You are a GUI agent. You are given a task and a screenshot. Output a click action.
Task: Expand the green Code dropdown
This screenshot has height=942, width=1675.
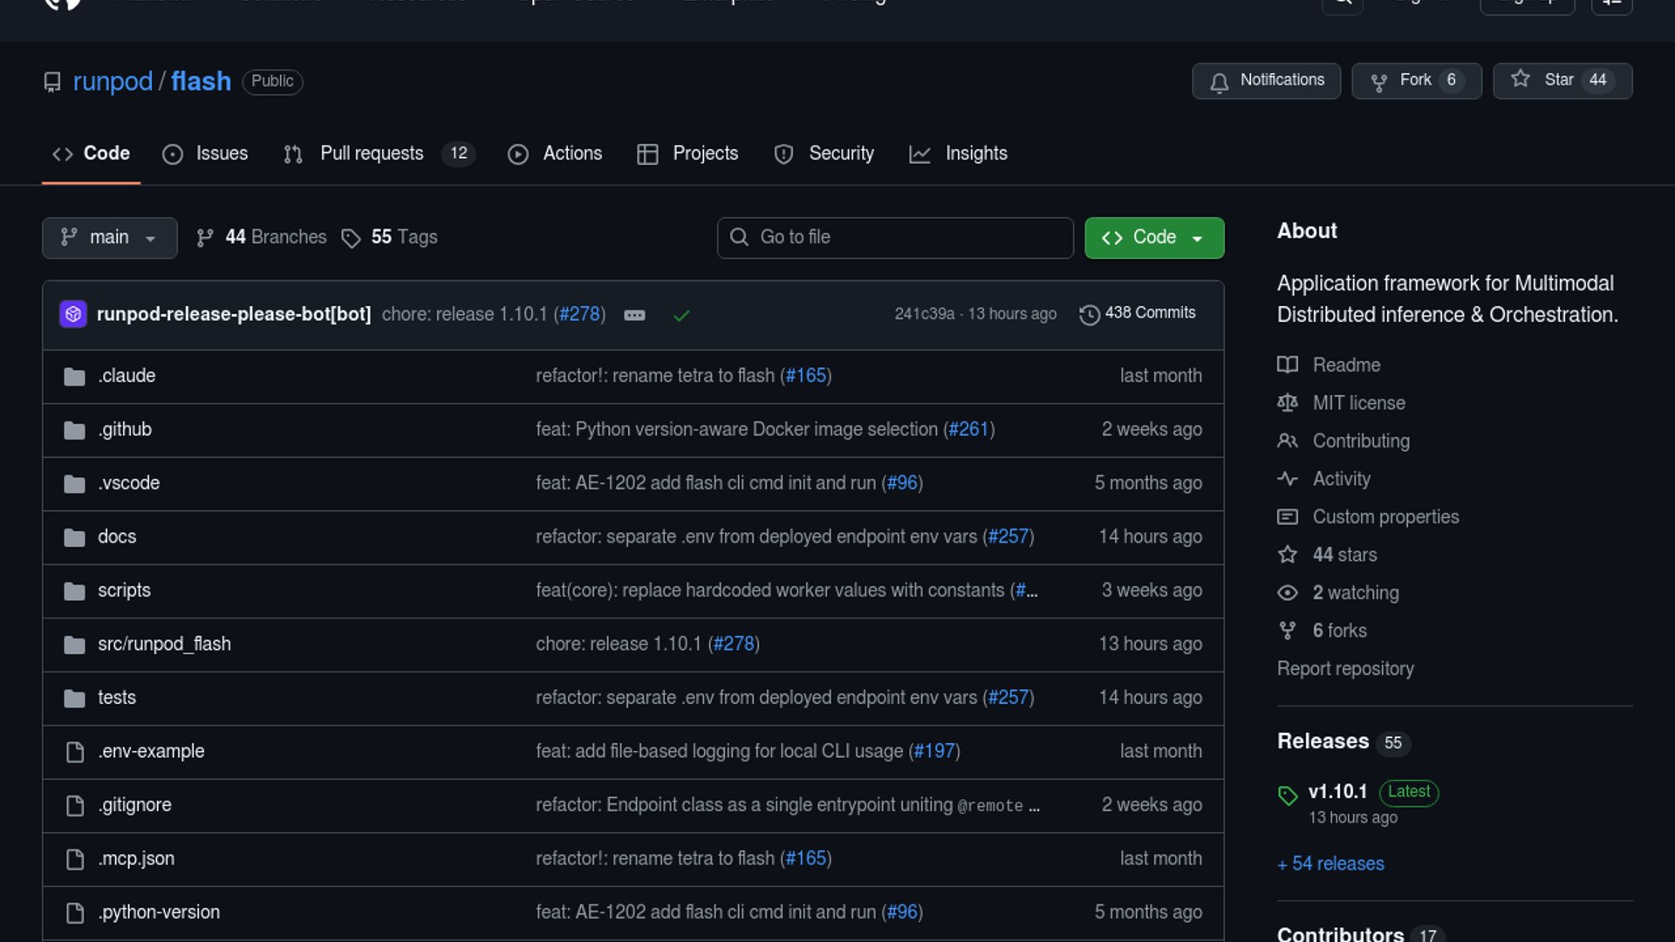point(1153,238)
